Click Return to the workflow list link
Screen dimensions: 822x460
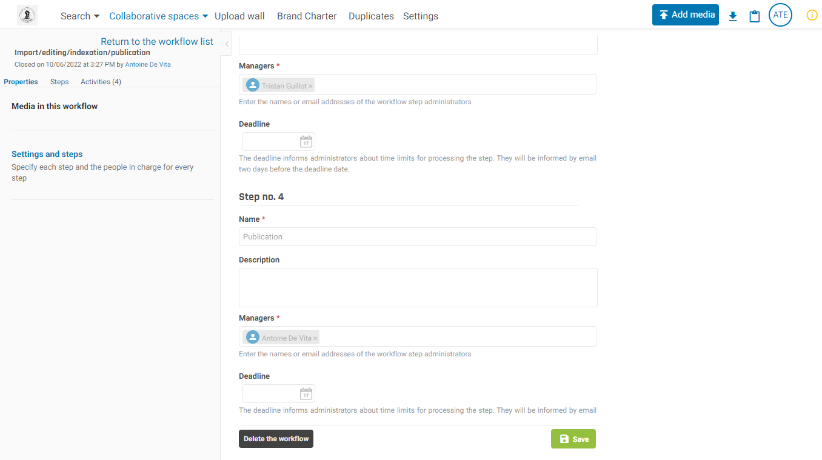[157, 42]
